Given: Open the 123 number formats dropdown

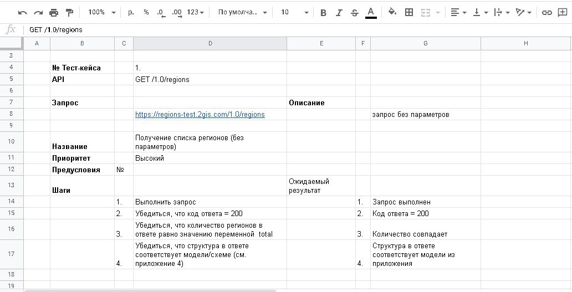Looking at the screenshot, I should [195, 12].
